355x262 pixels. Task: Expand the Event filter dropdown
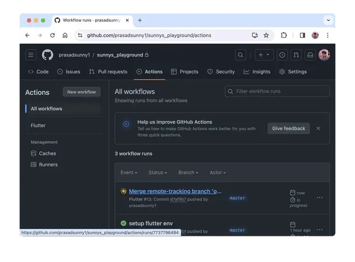click(x=129, y=172)
